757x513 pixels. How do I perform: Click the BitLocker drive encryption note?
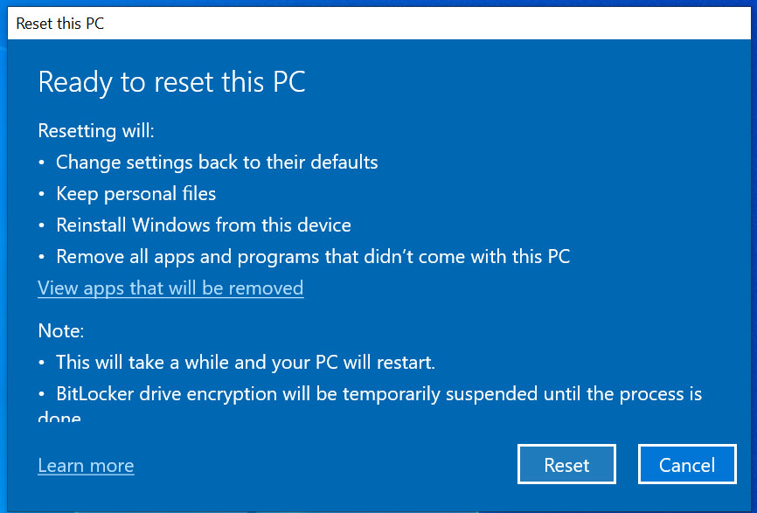tap(378, 394)
